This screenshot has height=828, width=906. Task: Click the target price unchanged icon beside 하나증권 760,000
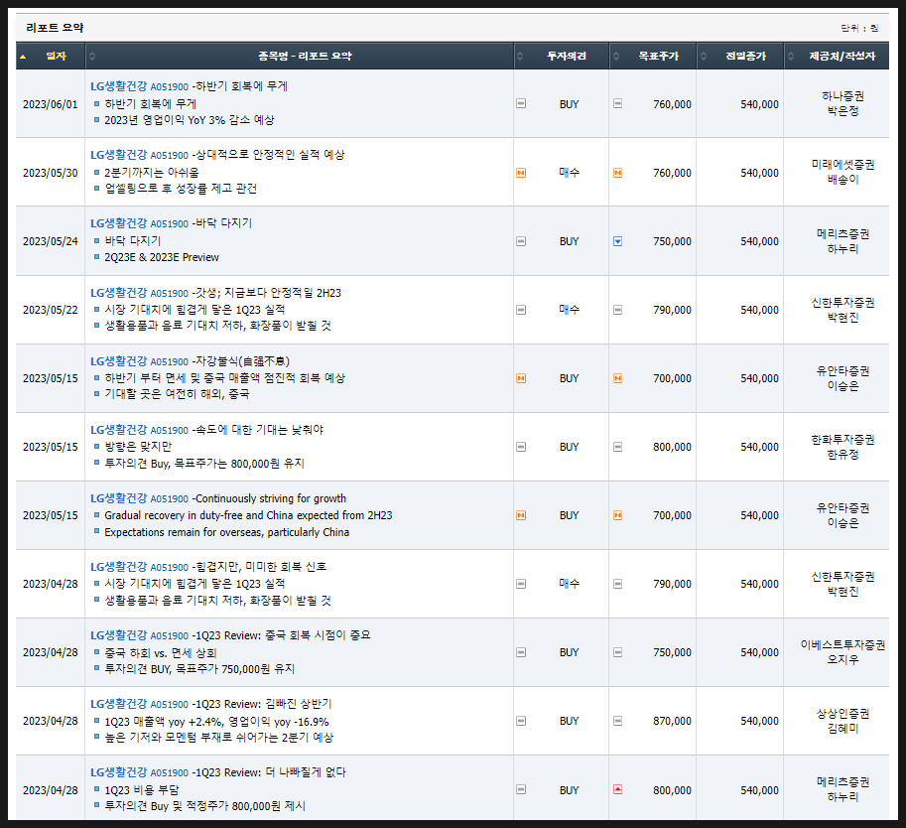pyautogui.click(x=617, y=103)
